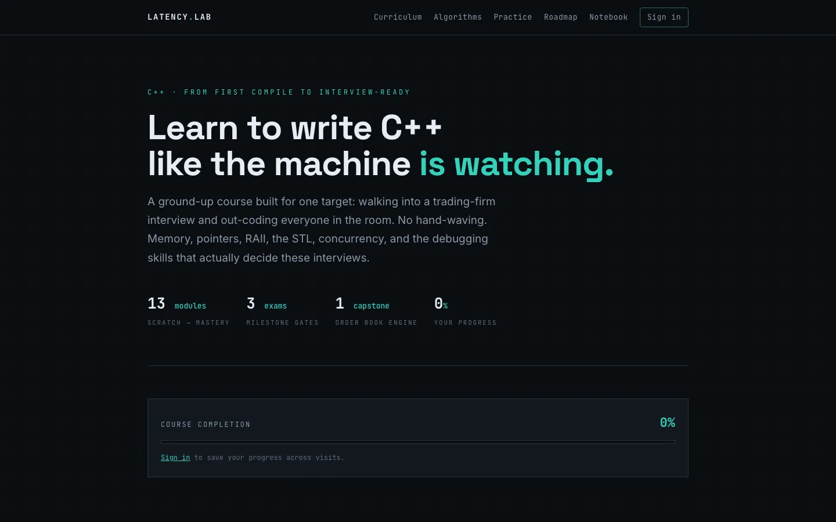Click the 'SCRATCH → MASTERY' label
The width and height of the screenshot is (836, 522).
point(189,322)
